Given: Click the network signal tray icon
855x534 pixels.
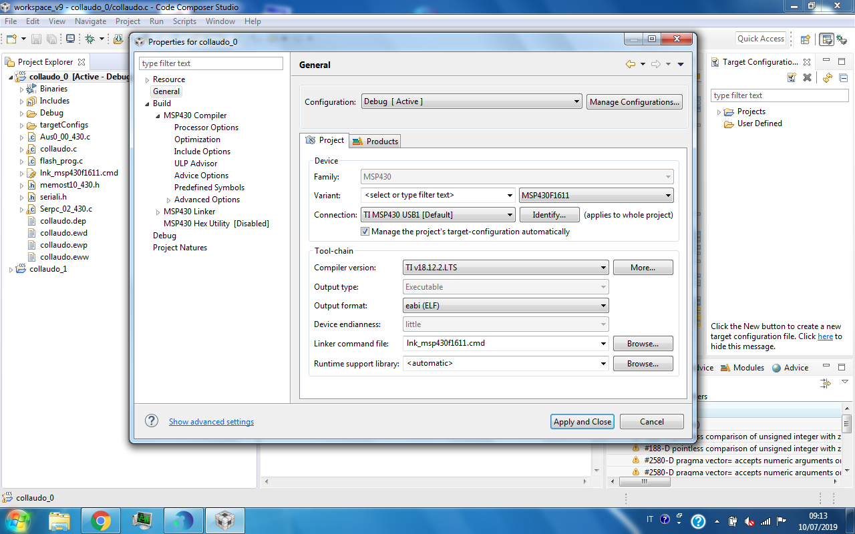Looking at the screenshot, I should pyautogui.click(x=765, y=521).
